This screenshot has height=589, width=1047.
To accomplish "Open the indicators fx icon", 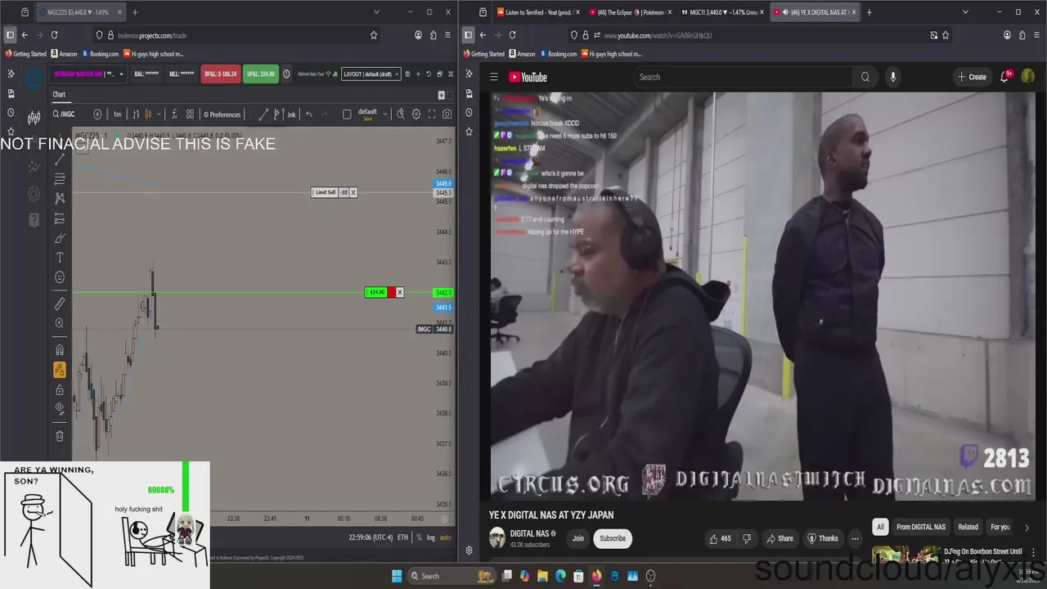I will [173, 115].
